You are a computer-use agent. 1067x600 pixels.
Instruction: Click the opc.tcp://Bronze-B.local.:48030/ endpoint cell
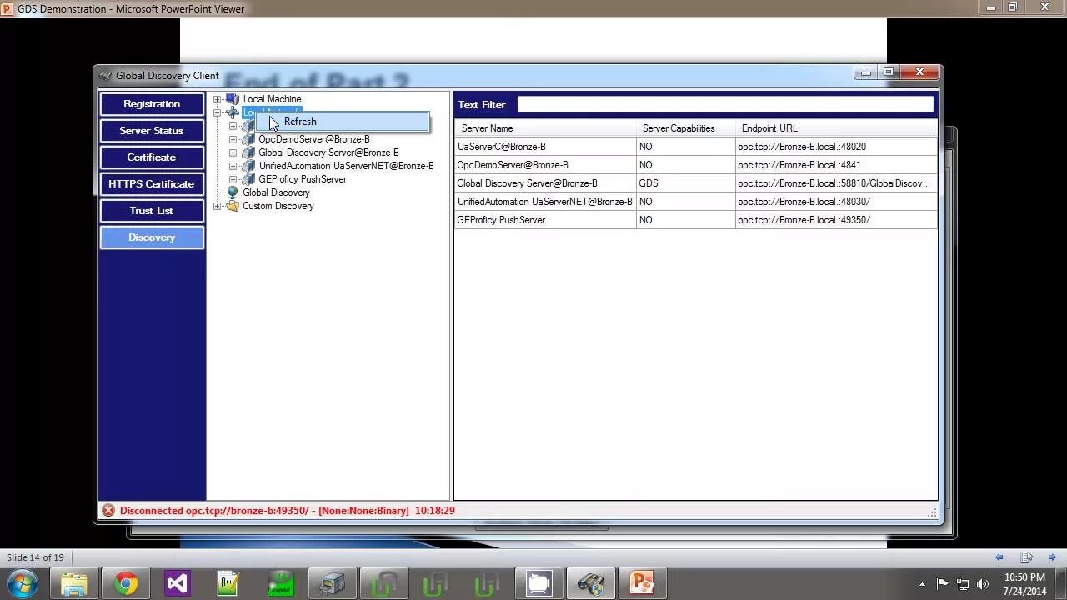tap(836, 202)
